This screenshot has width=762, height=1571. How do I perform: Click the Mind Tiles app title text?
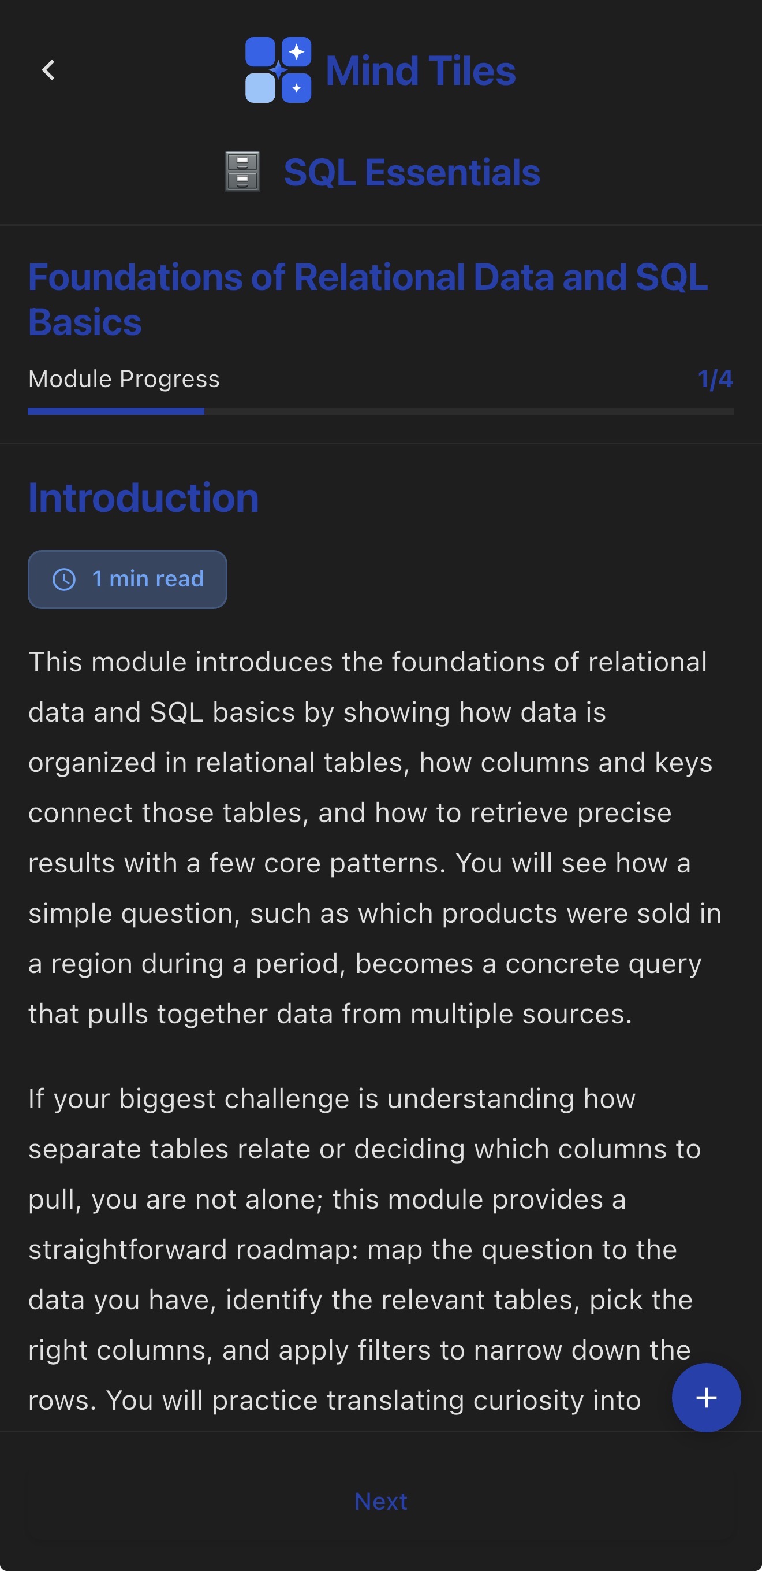tap(420, 70)
